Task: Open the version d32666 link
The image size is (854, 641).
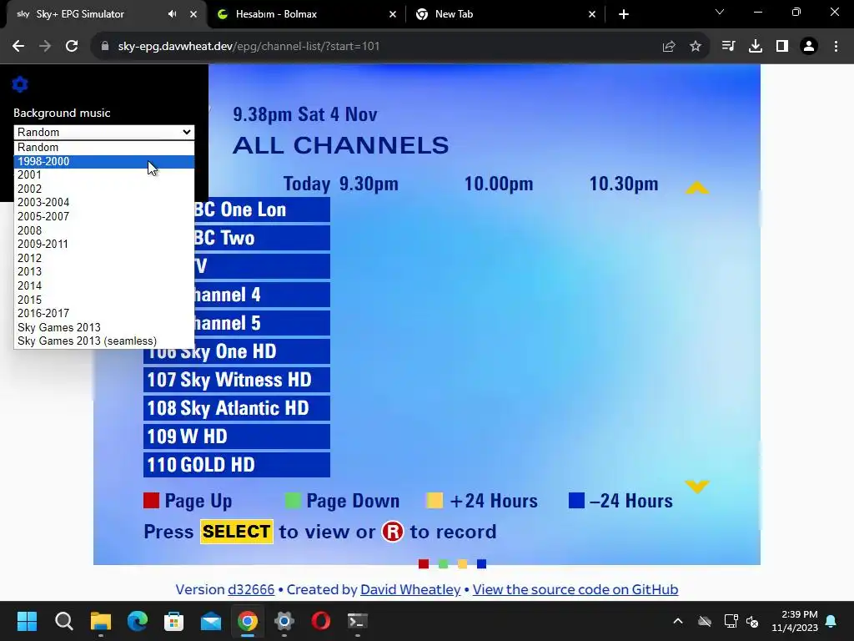Action: pyautogui.click(x=251, y=590)
